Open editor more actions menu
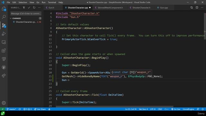The height and width of the screenshot is (116, 206). click(x=202, y=8)
